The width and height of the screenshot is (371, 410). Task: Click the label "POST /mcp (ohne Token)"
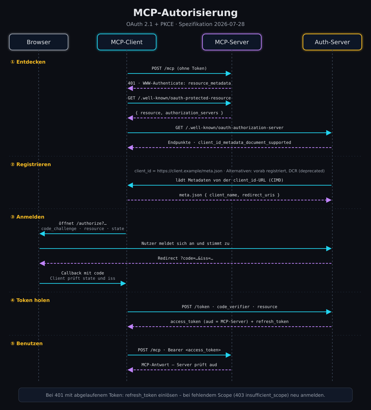pos(179,69)
